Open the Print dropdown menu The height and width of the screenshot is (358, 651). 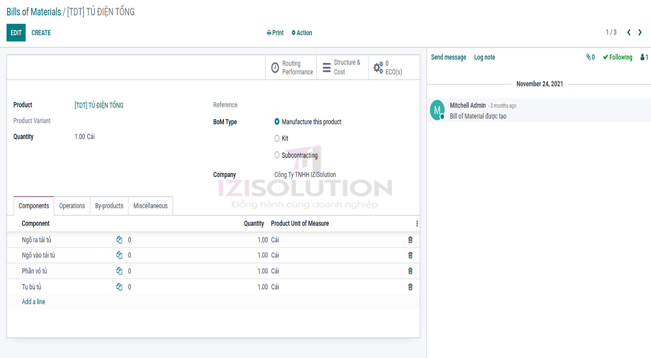(275, 33)
